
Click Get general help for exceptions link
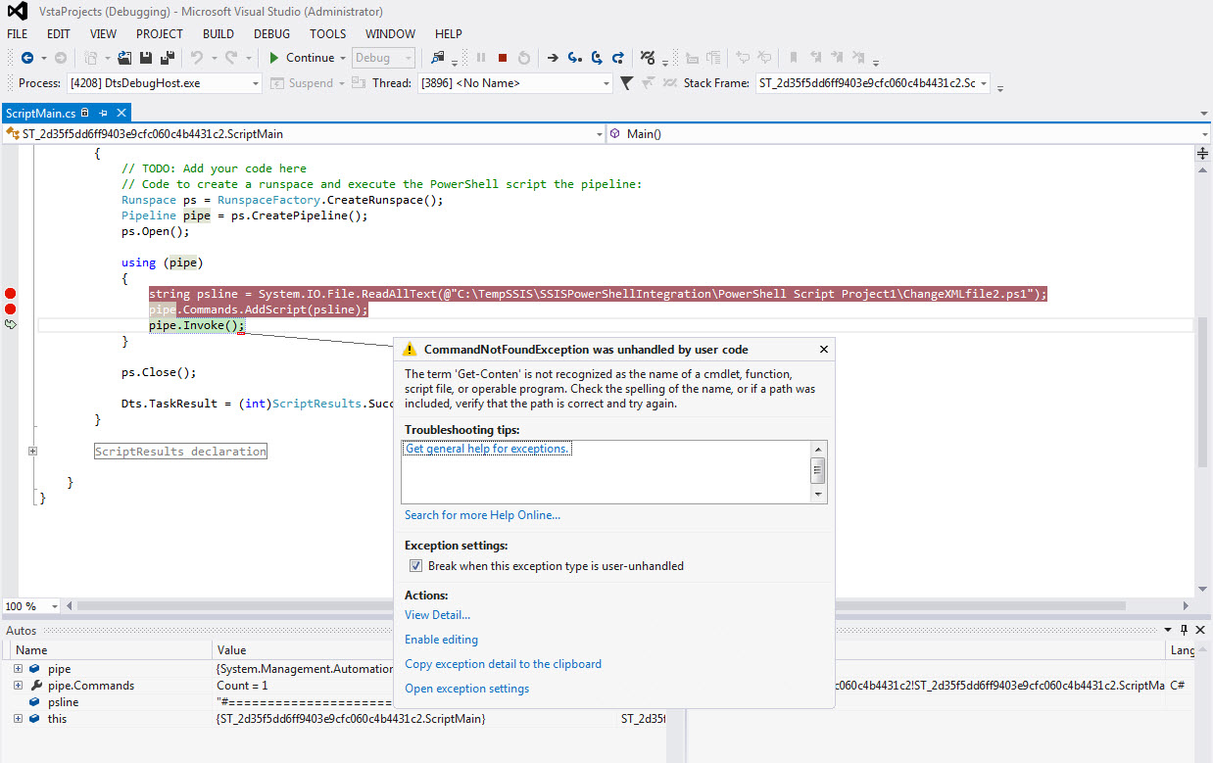coord(488,449)
